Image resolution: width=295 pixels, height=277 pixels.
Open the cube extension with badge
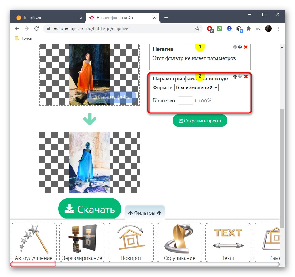pyautogui.click(x=240, y=29)
